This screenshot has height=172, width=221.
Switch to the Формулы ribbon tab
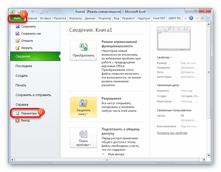click(x=75, y=18)
